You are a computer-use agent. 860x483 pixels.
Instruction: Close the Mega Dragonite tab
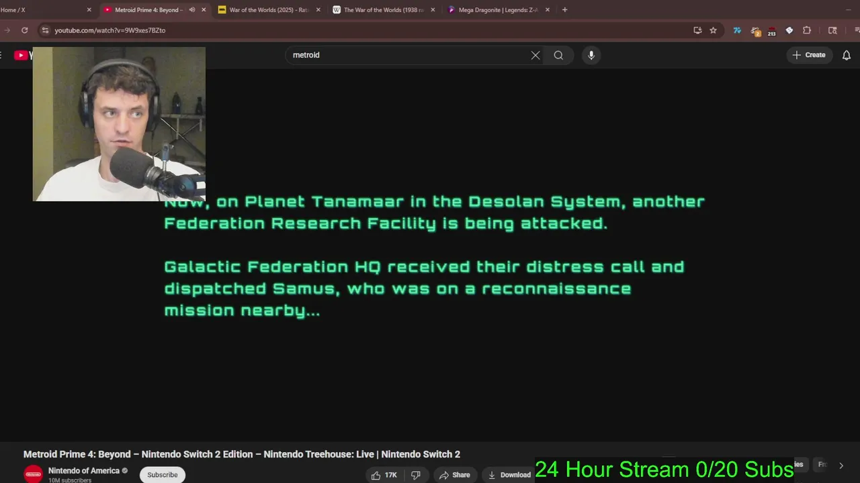(x=548, y=10)
